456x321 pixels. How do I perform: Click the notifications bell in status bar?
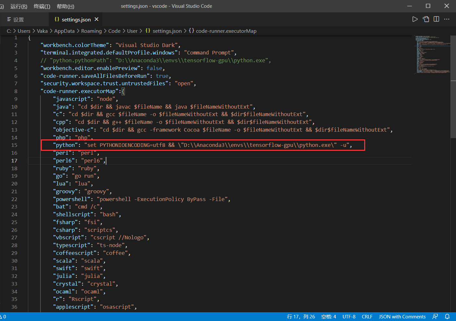click(x=447, y=316)
